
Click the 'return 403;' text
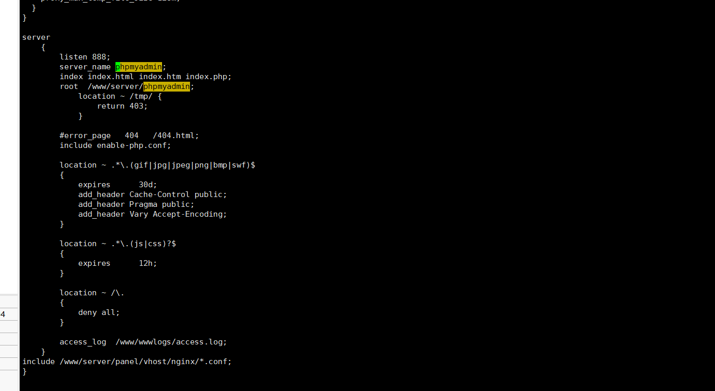tap(122, 106)
